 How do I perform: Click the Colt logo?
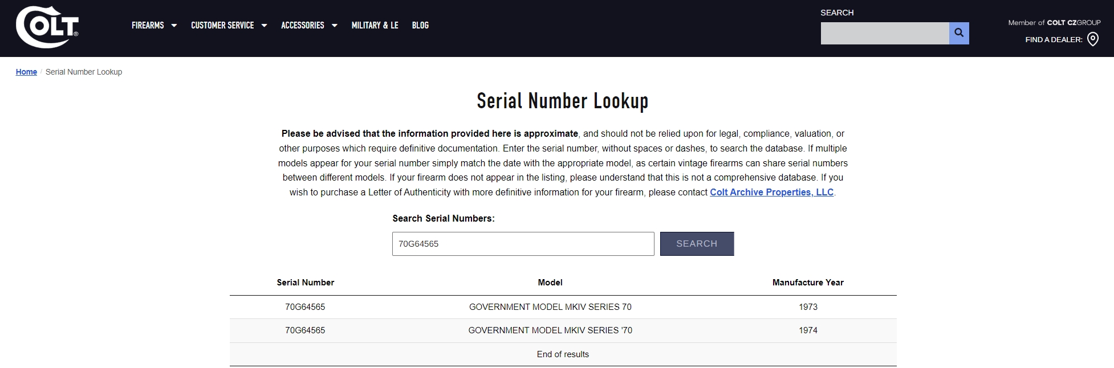47,27
